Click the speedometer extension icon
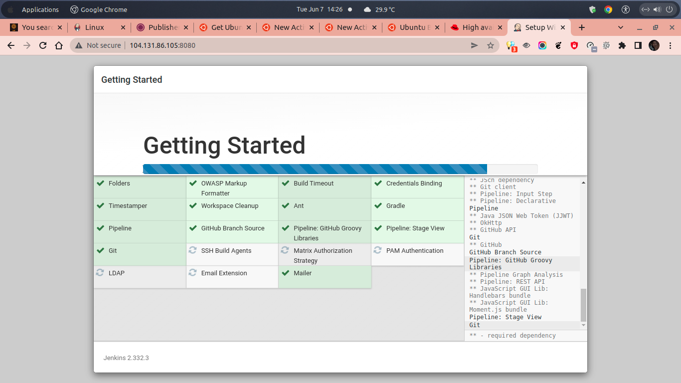Screen dimensions: 681x383 pos(591,46)
